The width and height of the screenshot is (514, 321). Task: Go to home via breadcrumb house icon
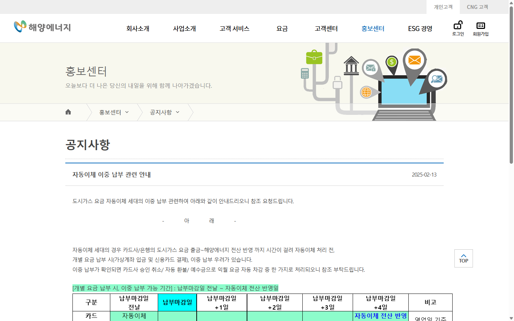pyautogui.click(x=68, y=112)
